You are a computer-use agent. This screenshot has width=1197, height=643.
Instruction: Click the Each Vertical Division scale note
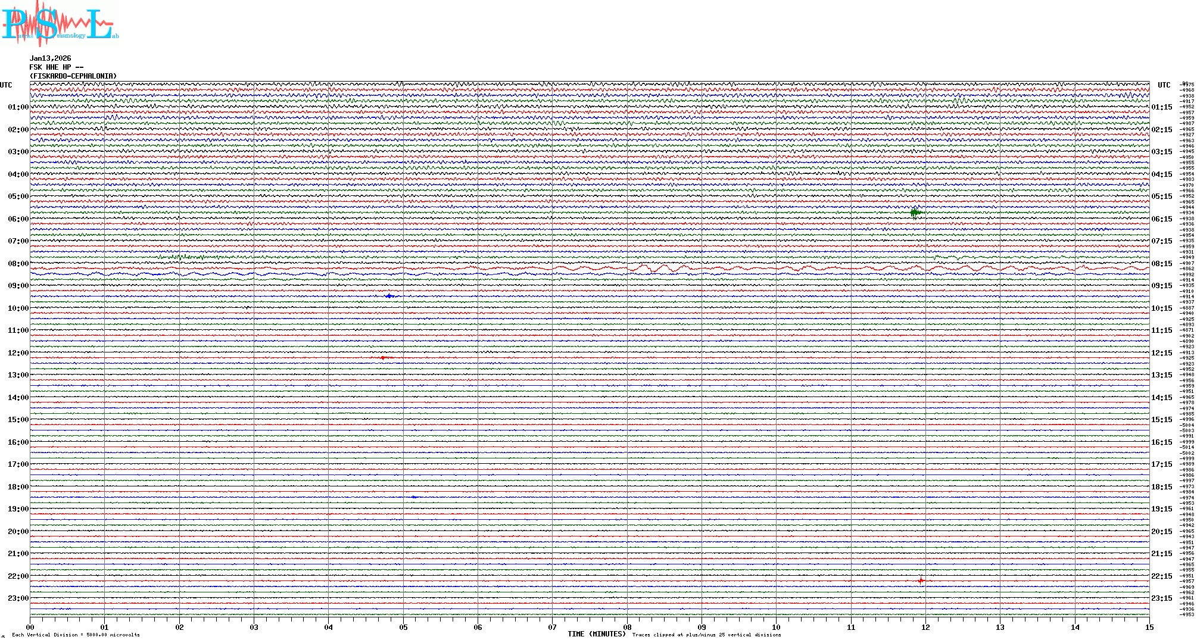tap(76, 635)
